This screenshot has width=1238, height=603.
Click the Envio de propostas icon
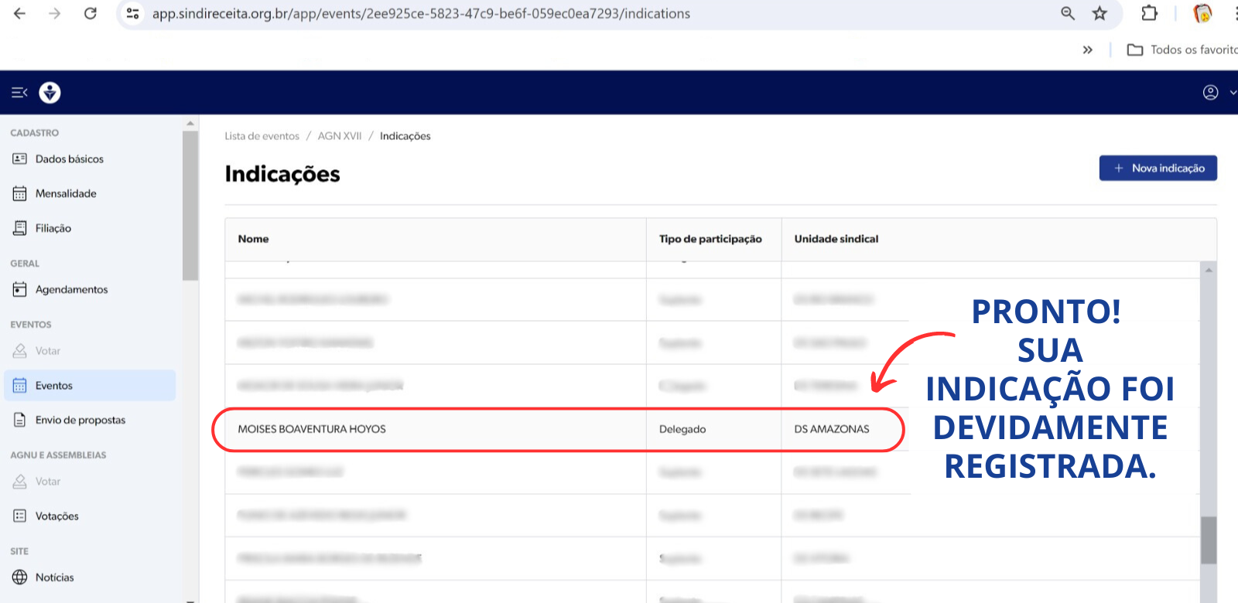[x=20, y=420]
